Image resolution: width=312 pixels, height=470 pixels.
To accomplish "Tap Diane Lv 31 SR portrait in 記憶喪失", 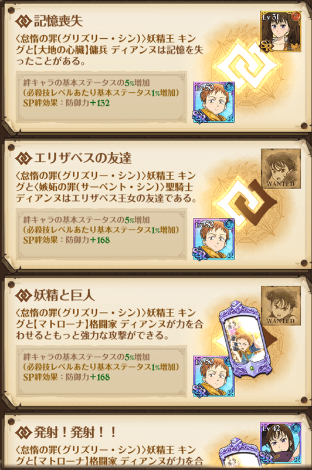I will [x=280, y=32].
